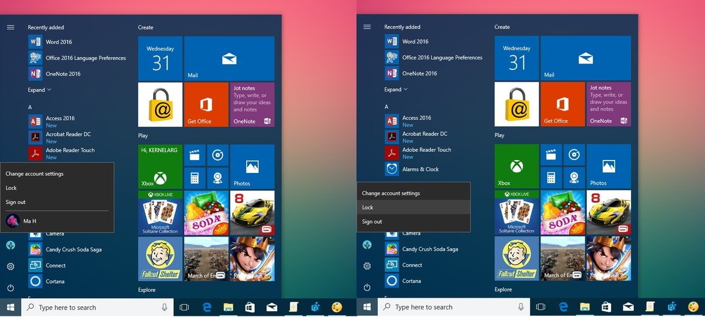Image resolution: width=705 pixels, height=317 pixels.
Task: Choose highlighted Lock option, right screenshot
Action: coord(414,207)
